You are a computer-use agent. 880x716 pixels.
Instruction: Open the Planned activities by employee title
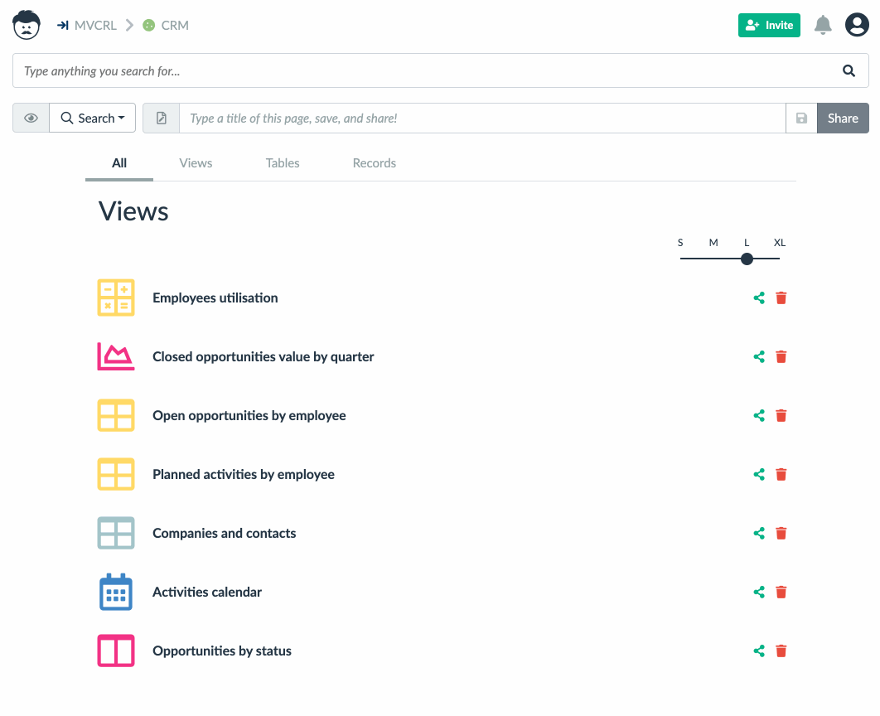tap(244, 475)
